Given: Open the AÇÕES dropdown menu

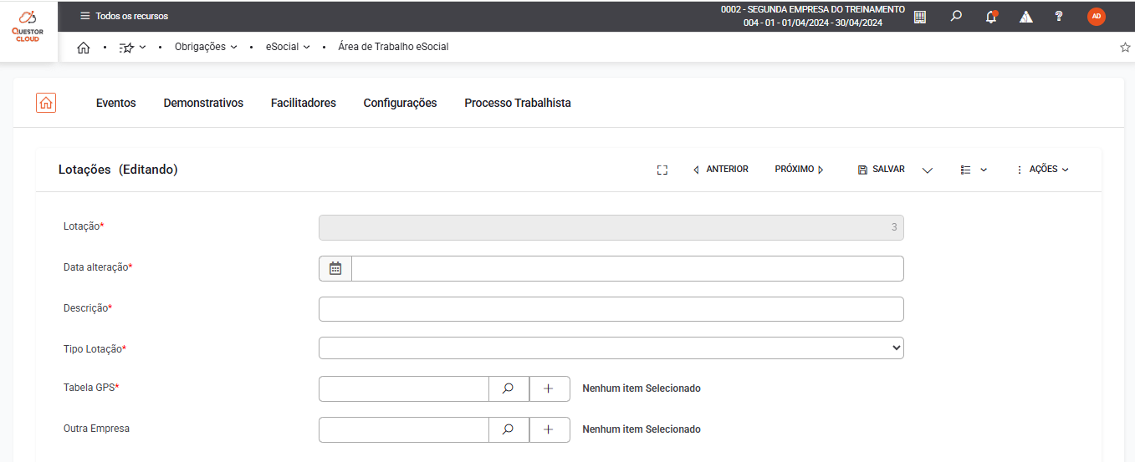Looking at the screenshot, I should pyautogui.click(x=1042, y=170).
